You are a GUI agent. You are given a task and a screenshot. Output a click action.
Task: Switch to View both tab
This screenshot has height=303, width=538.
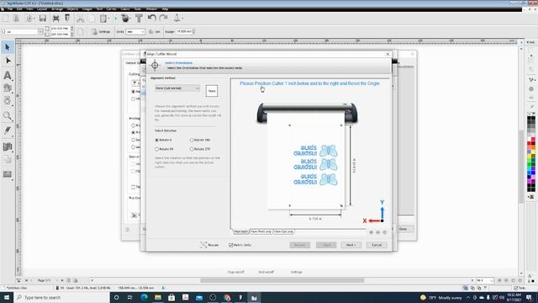click(240, 232)
